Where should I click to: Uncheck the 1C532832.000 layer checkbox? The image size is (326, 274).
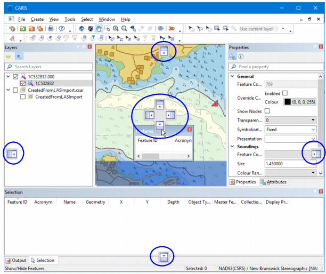point(15,77)
